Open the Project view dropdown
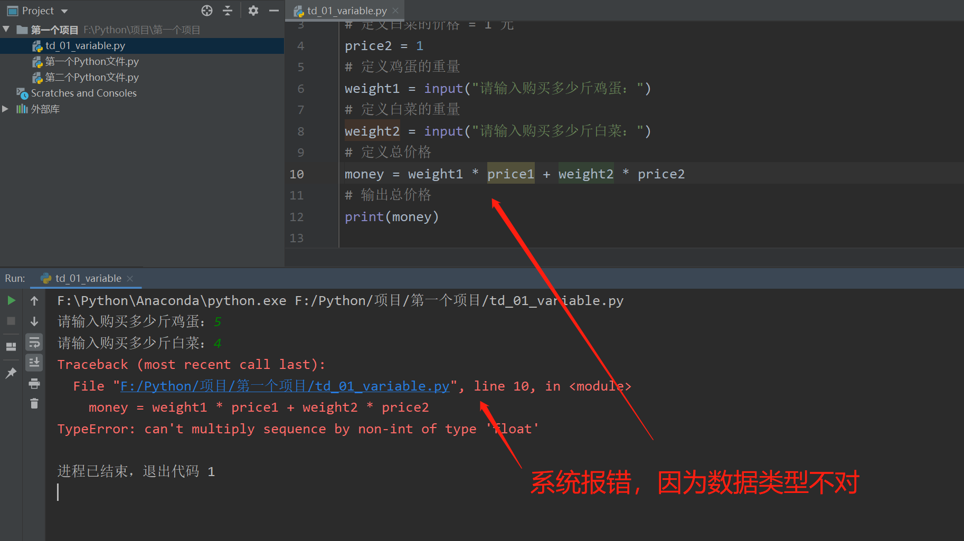Screen dimensions: 964x541 tap(64, 11)
